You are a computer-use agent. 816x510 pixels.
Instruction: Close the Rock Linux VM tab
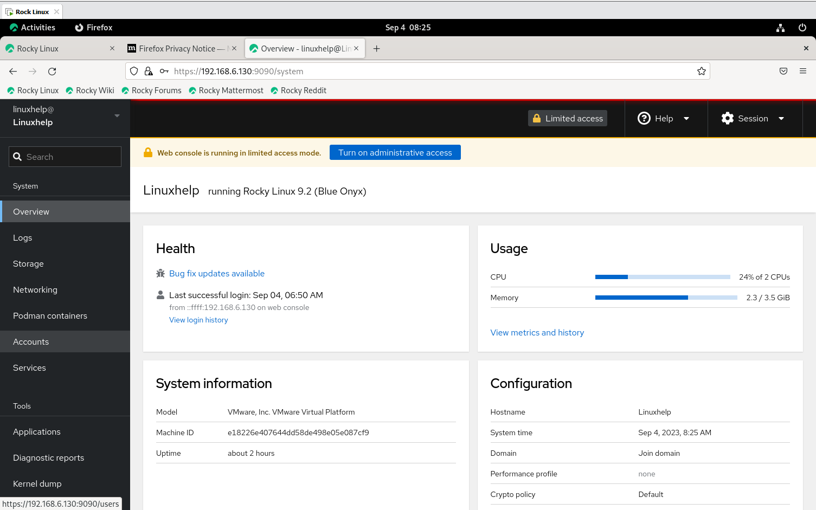click(x=56, y=11)
